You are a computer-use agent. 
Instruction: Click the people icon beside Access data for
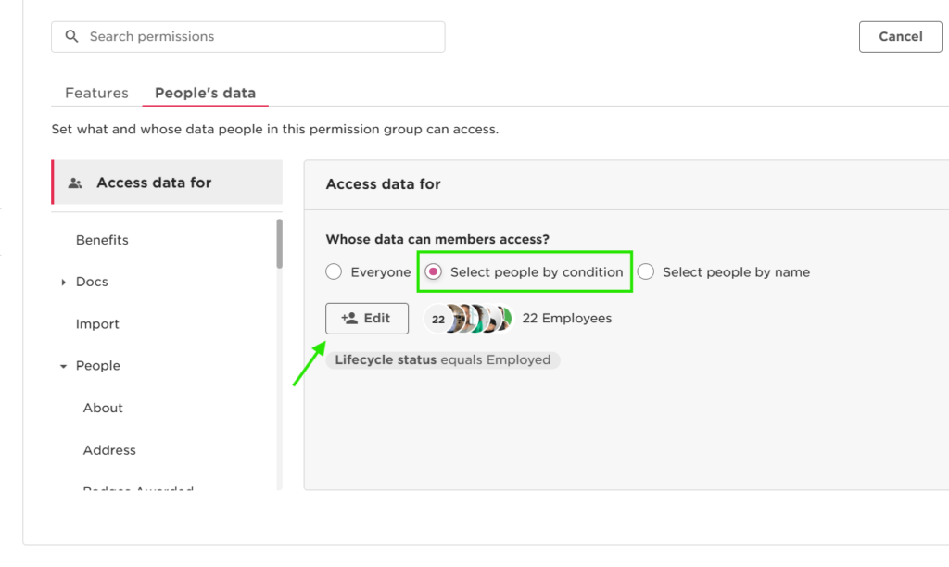(x=75, y=183)
